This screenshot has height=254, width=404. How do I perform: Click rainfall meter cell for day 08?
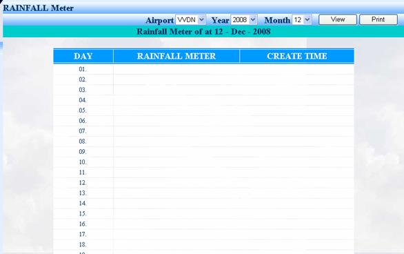coord(176,141)
